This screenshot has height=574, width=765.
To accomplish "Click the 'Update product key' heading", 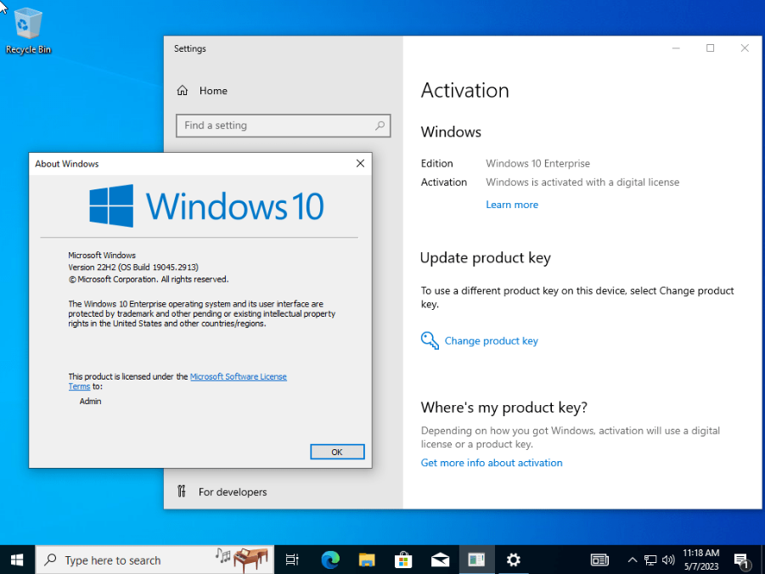I will [486, 258].
